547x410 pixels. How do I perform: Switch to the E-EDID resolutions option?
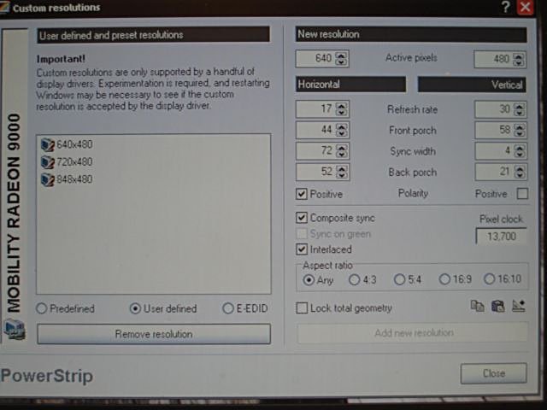227,308
